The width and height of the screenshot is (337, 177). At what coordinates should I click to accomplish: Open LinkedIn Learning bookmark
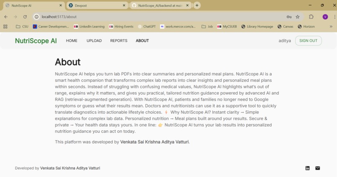point(89,27)
